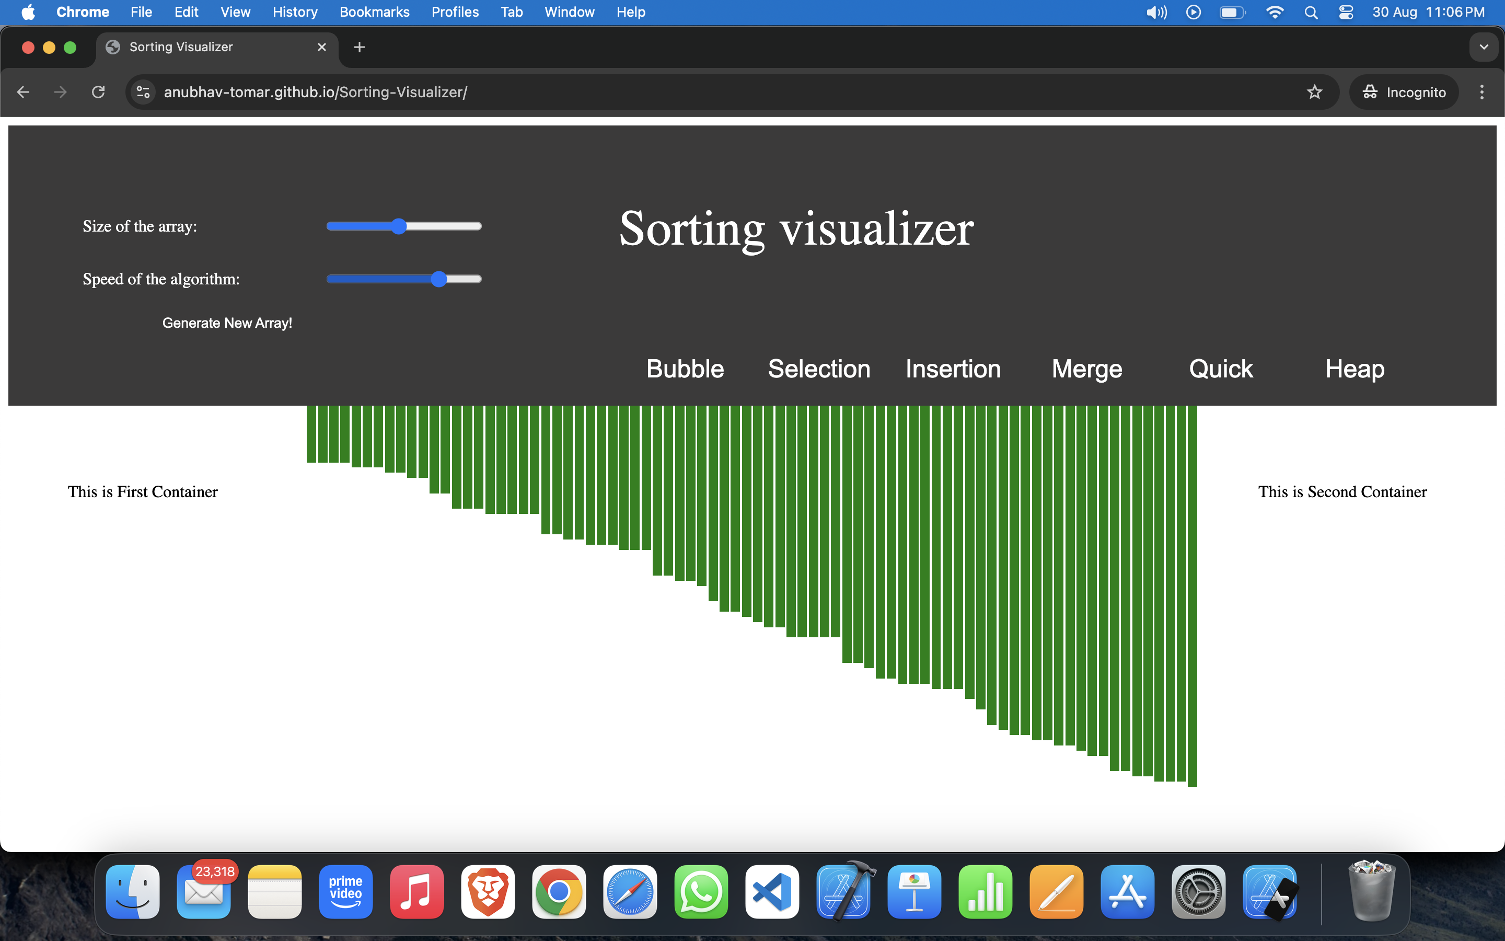Open the History menu
The height and width of the screenshot is (941, 1505).
point(295,12)
